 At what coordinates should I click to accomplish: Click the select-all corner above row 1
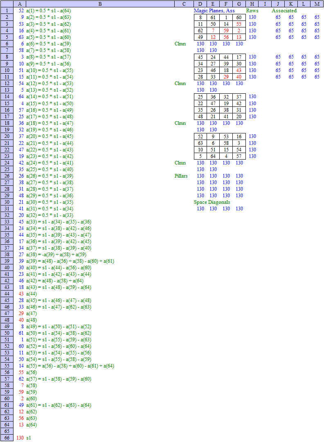7,4
